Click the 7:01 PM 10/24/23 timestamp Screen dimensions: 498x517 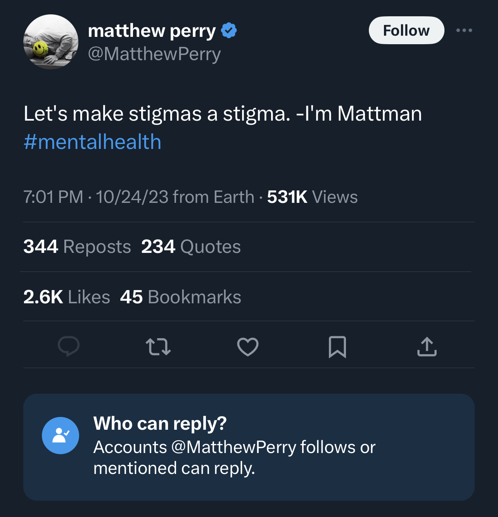click(x=96, y=197)
